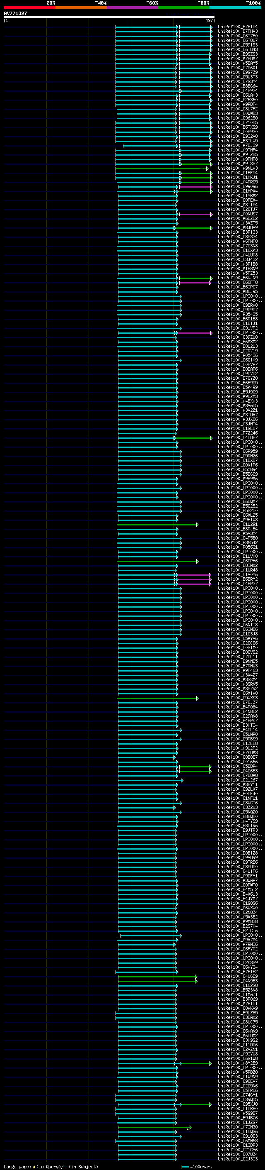Open hit UniRef100_B9SZS3
Viewport: 265px width, 1170px height.
click(238, 54)
